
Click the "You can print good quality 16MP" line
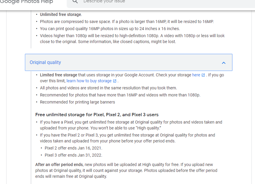click(x=110, y=29)
